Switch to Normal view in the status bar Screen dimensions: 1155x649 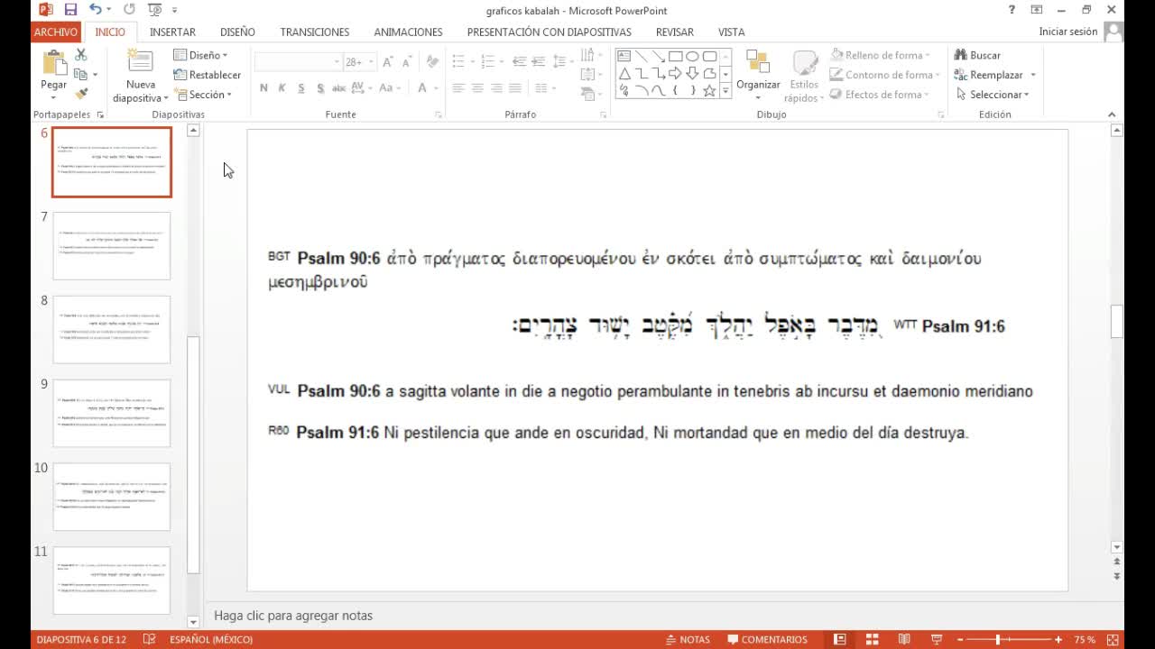point(840,639)
